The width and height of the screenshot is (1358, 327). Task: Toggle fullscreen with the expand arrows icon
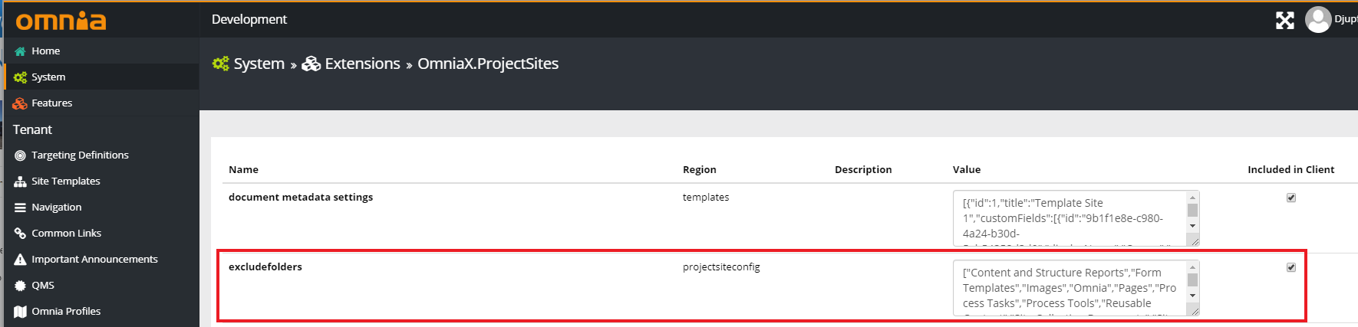pyautogui.click(x=1285, y=21)
